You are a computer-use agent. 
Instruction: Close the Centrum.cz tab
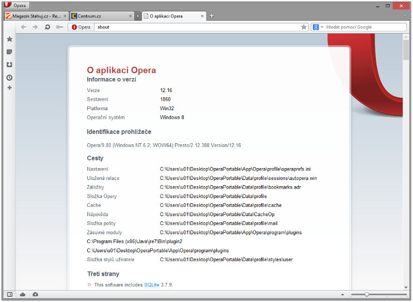click(130, 16)
